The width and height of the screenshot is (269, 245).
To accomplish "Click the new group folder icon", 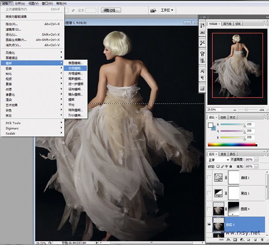I will pyautogui.click(x=249, y=240).
